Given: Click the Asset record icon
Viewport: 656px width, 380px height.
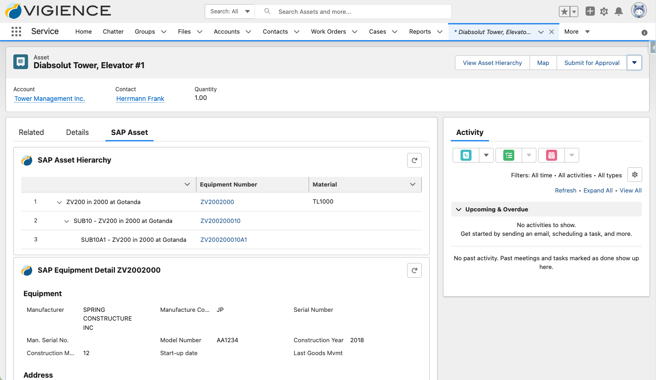Looking at the screenshot, I should point(21,62).
